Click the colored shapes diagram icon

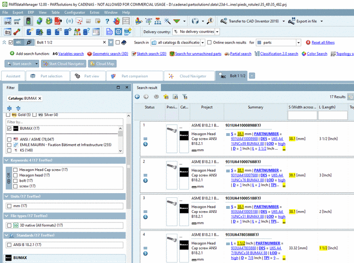point(77,32)
